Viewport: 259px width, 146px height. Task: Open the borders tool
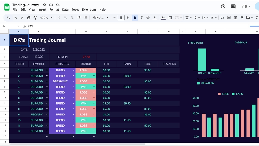pyautogui.click(x=170, y=18)
